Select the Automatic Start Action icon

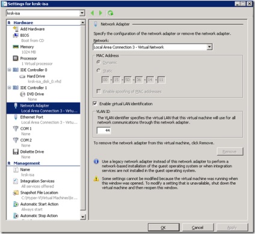point(16,205)
